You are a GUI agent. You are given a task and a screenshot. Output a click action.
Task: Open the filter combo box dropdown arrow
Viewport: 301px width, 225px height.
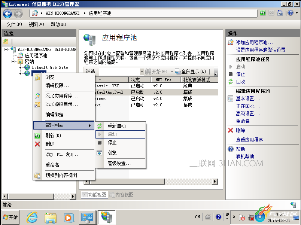[x=142, y=72]
